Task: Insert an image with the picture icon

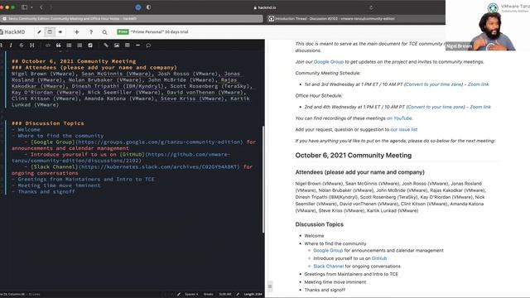Action: (x=117, y=46)
